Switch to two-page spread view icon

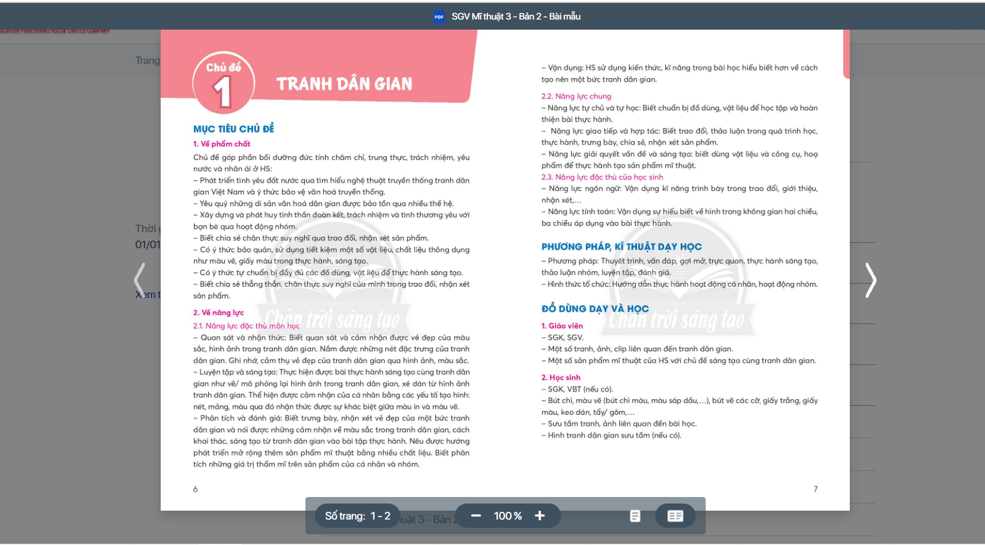[x=675, y=516]
